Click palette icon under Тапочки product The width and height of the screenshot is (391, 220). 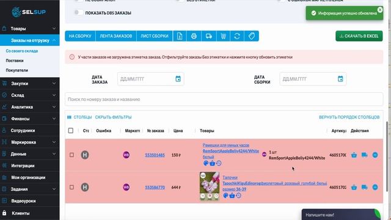[x=225, y=196]
